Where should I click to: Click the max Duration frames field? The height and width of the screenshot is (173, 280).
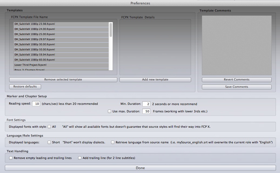(146, 111)
